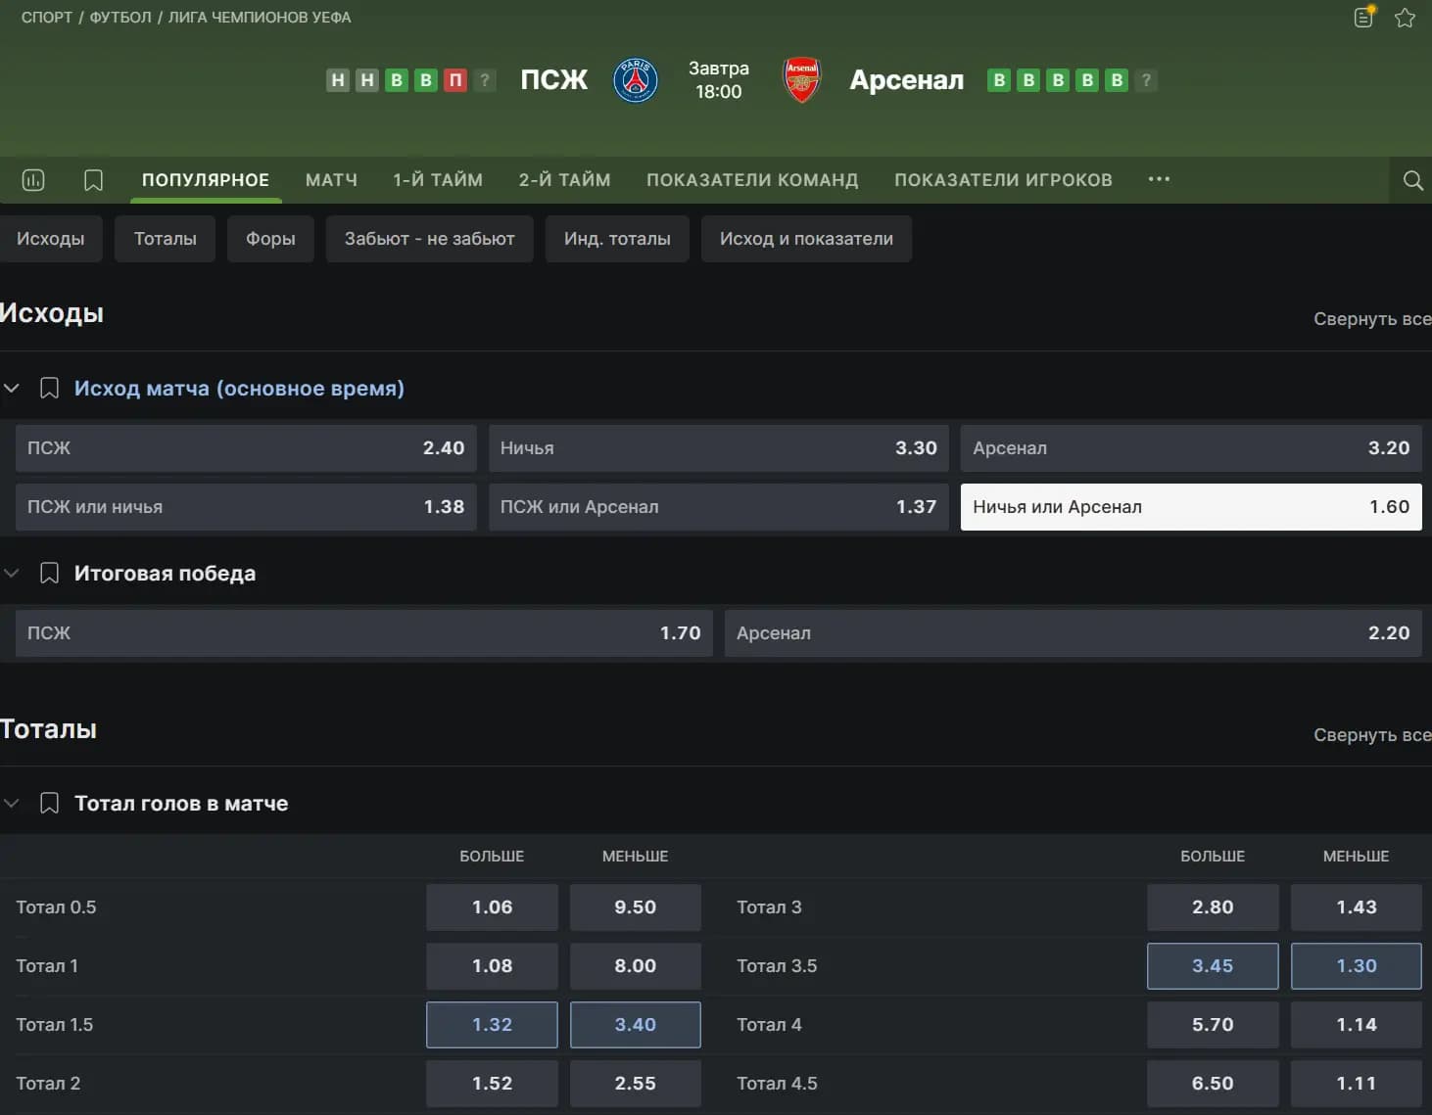Select Тотал 1 меньше 8.00

coord(636,966)
